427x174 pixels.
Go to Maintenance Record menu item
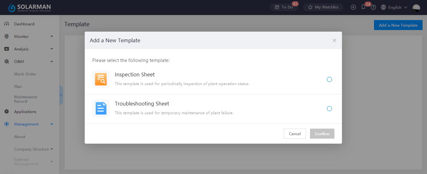point(26,99)
